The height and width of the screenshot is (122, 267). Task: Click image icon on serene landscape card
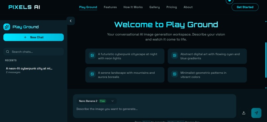[92, 74]
